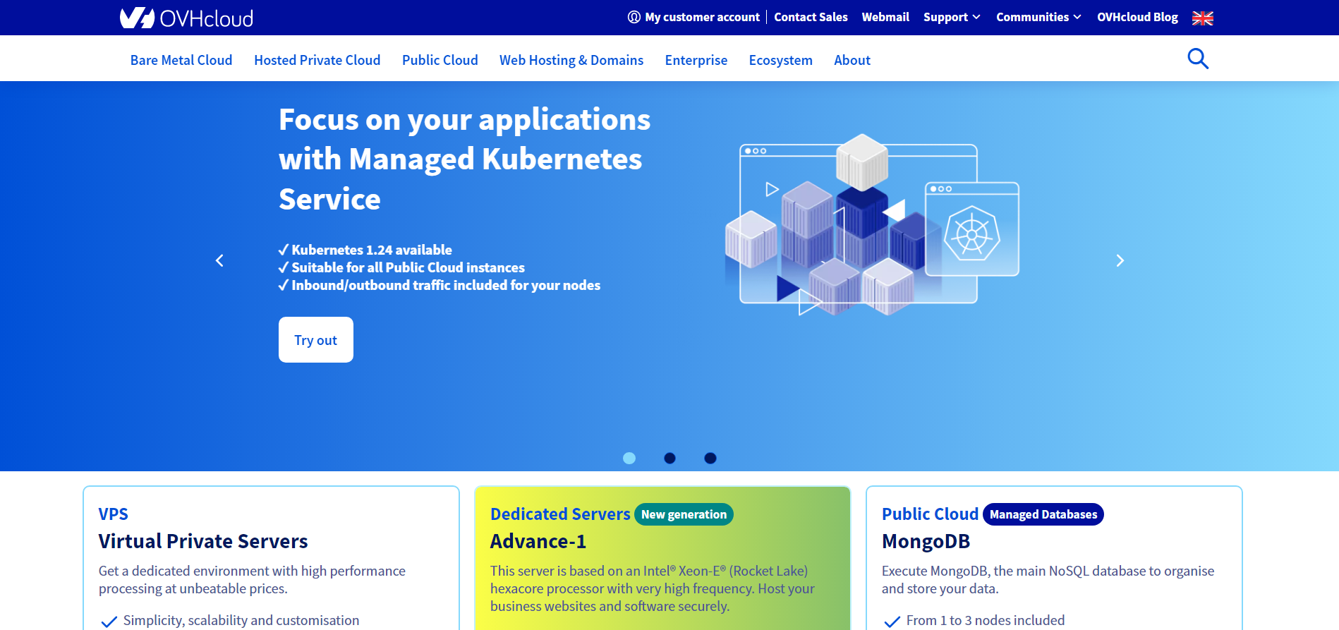This screenshot has height=630, width=1339.
Task: Click the Focus on your applications heading
Action: [464, 159]
